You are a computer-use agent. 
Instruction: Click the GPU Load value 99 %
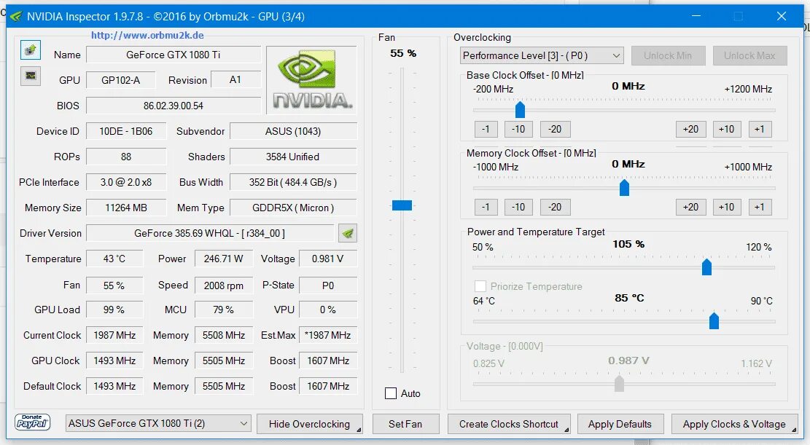coord(114,310)
